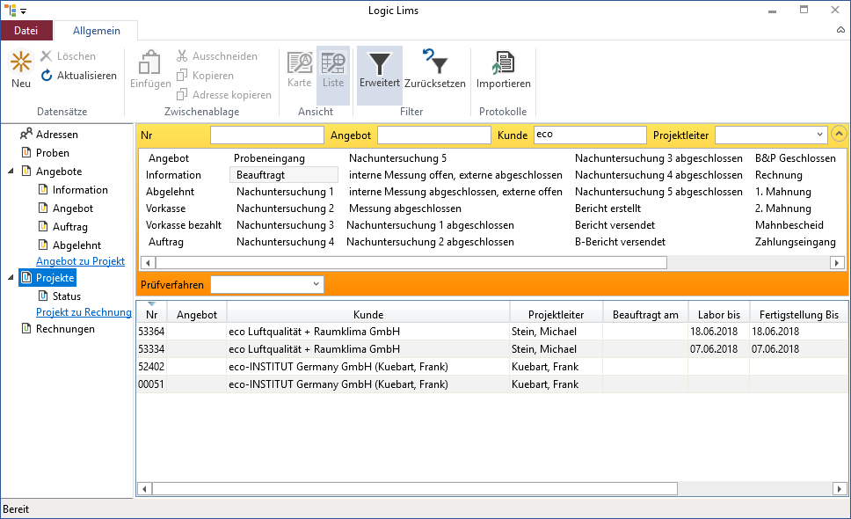This screenshot has height=519, width=851.
Task: Click the Angebot zu Projekt link
Action: (80, 261)
